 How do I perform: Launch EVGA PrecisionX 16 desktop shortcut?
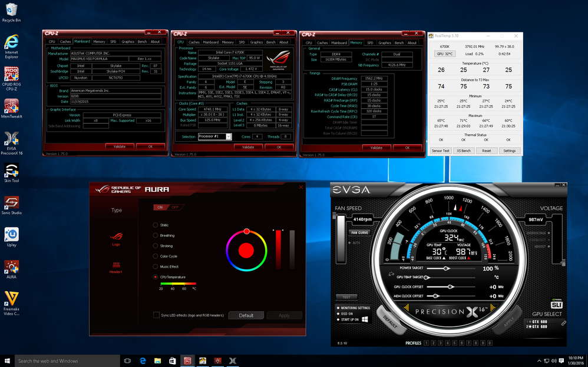(x=11, y=143)
